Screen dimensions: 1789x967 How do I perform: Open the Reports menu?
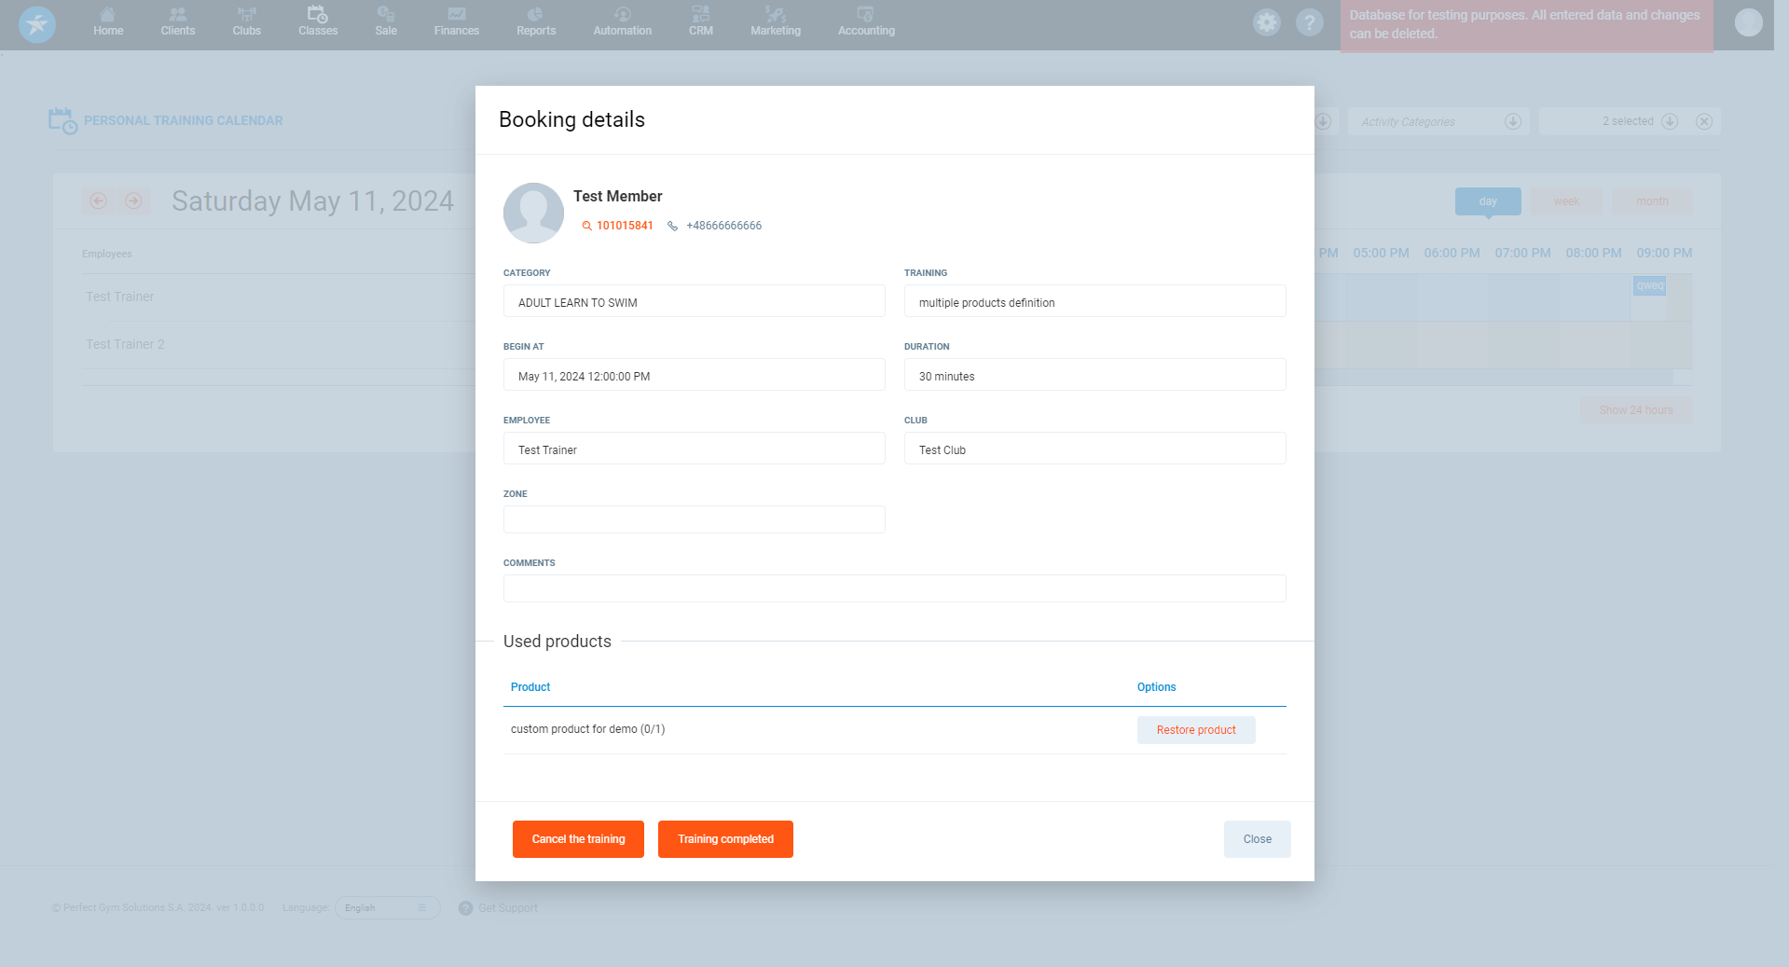[536, 22]
